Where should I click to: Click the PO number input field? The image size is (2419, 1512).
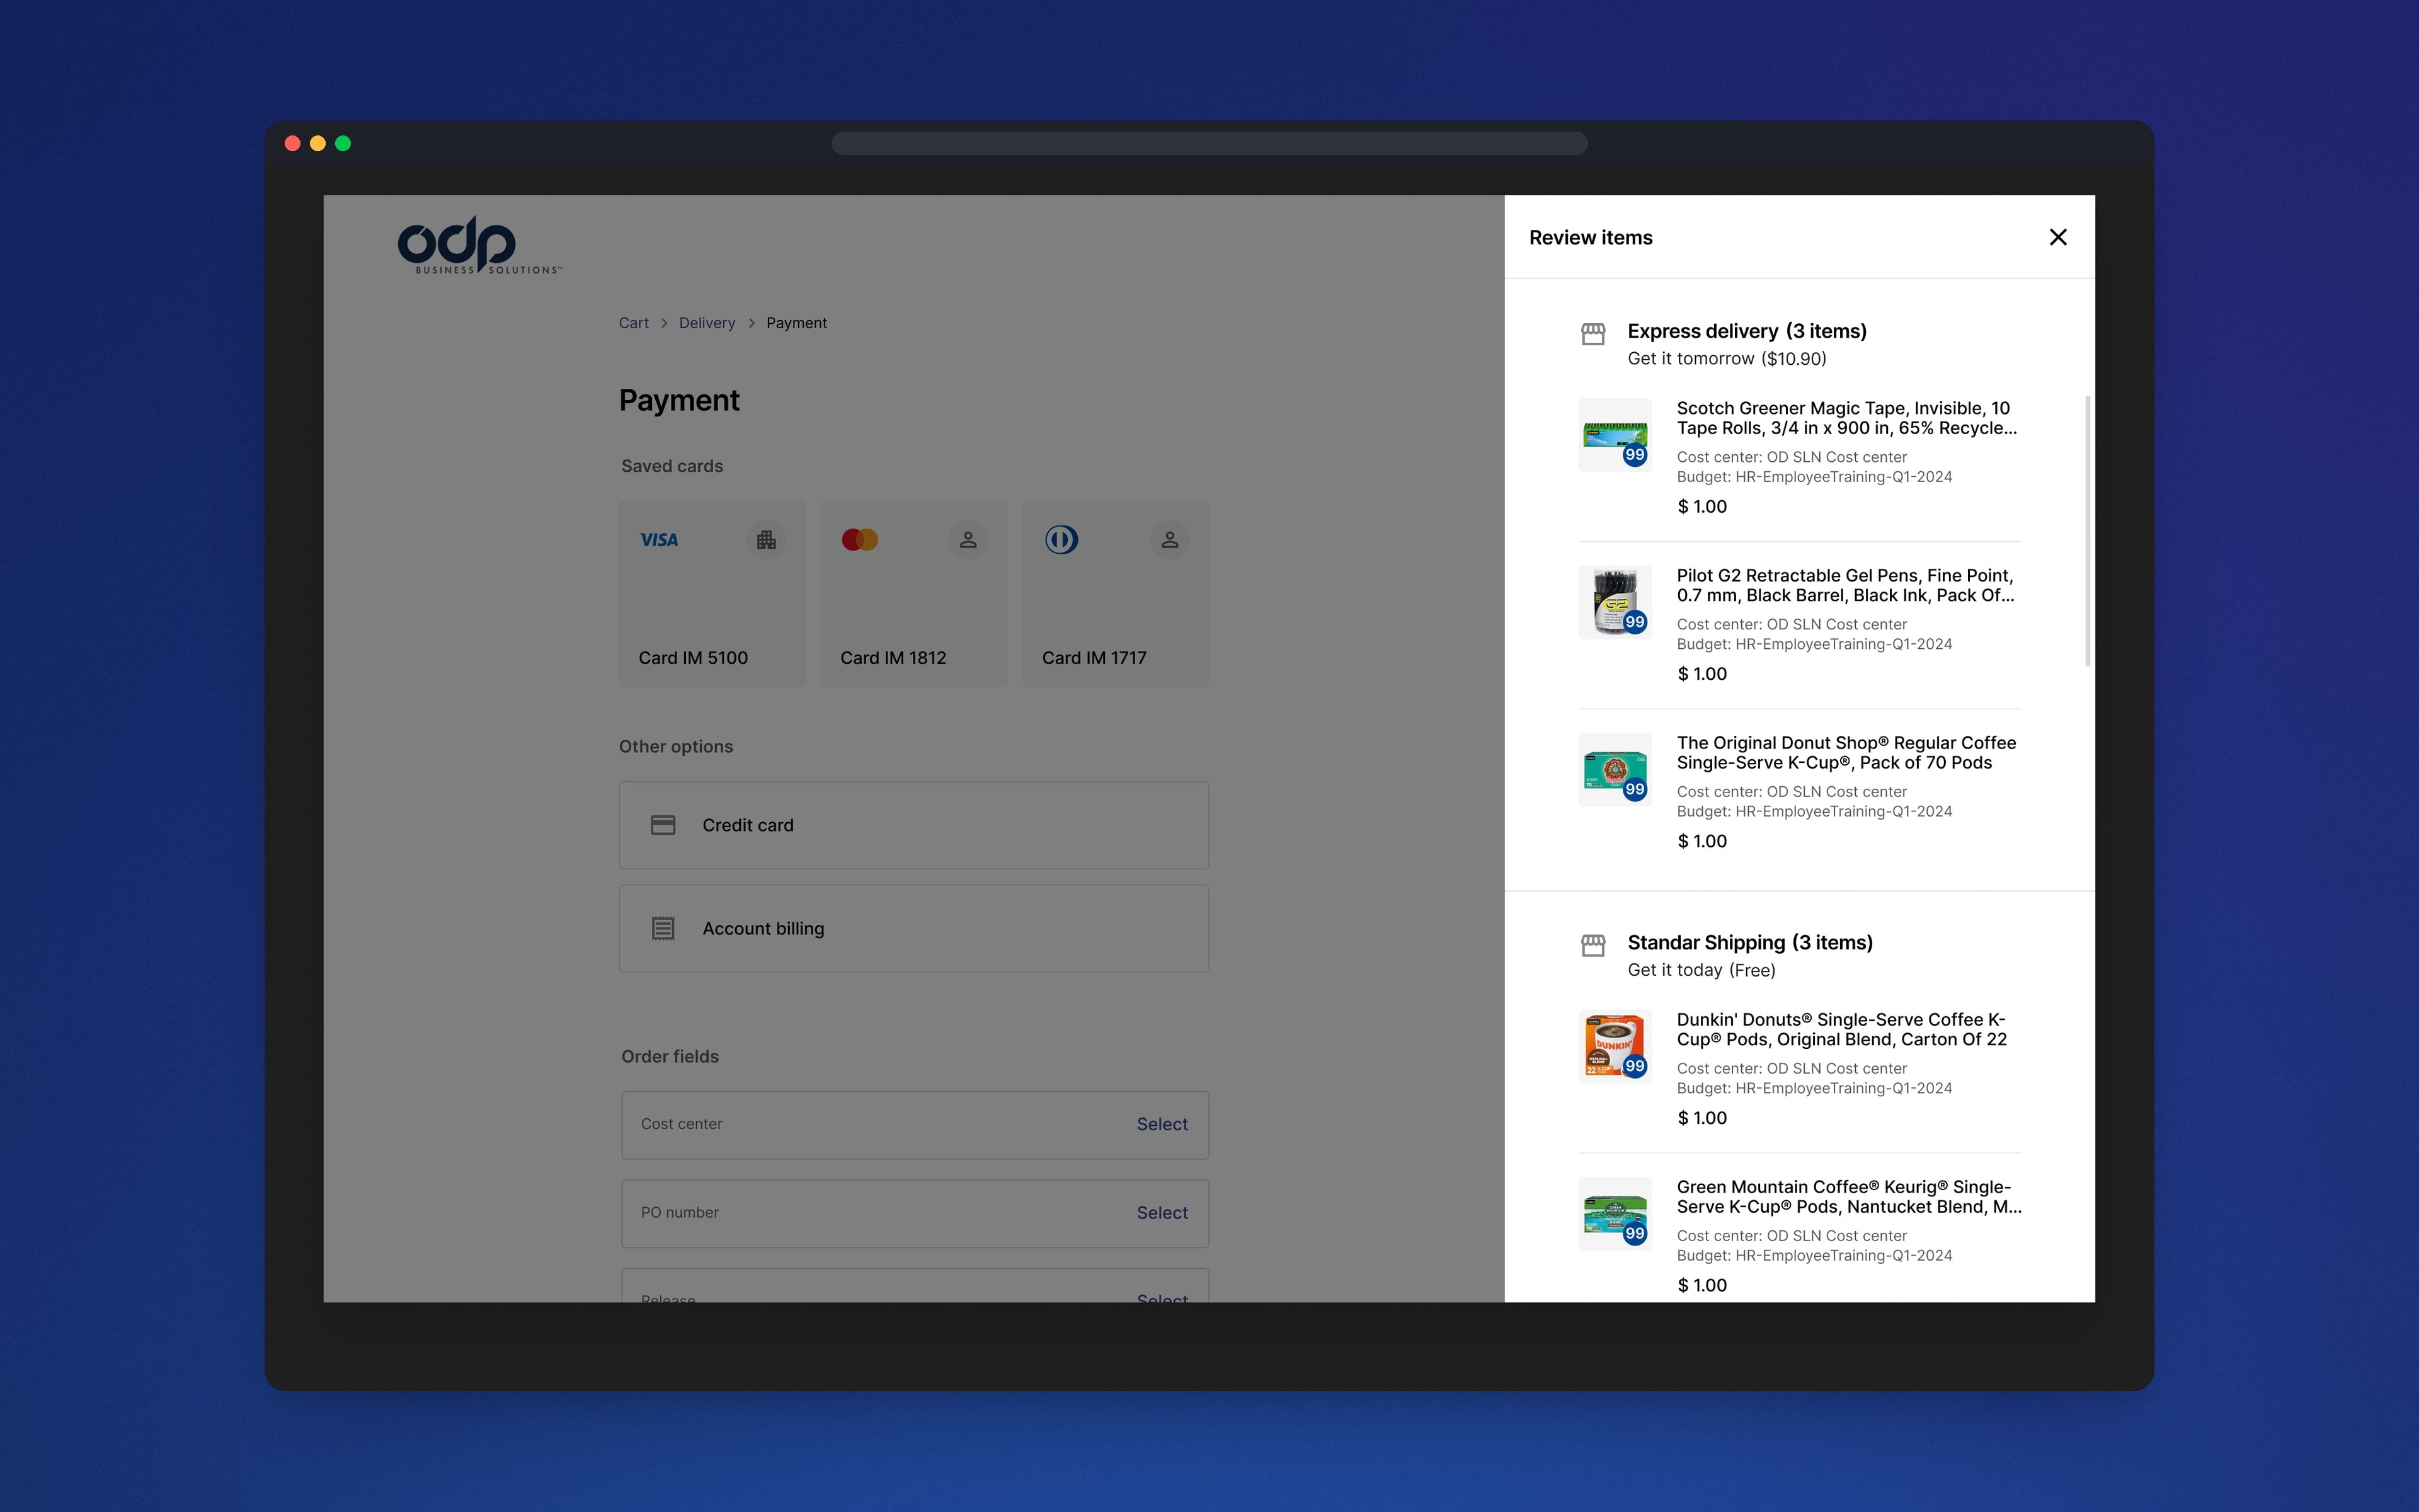915,1213
